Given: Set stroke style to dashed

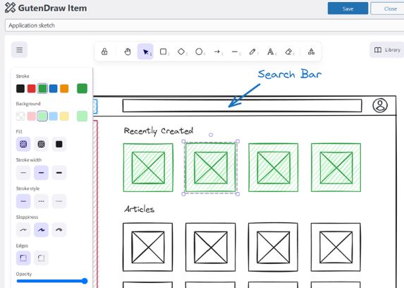Looking at the screenshot, I should pyautogui.click(x=41, y=201).
